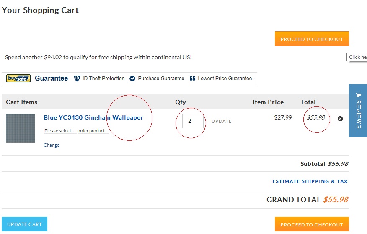Click the star icon on Reviews tab

[358, 95]
